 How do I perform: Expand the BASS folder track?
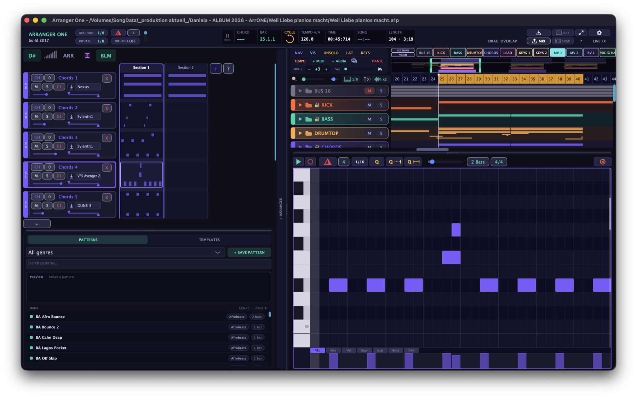[300, 119]
